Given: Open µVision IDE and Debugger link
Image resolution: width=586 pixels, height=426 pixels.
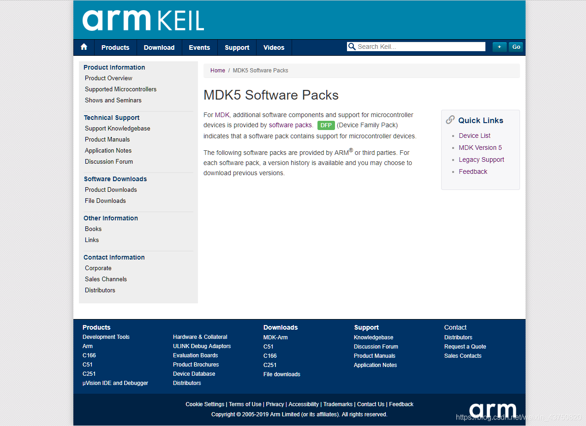Looking at the screenshot, I should 115,383.
